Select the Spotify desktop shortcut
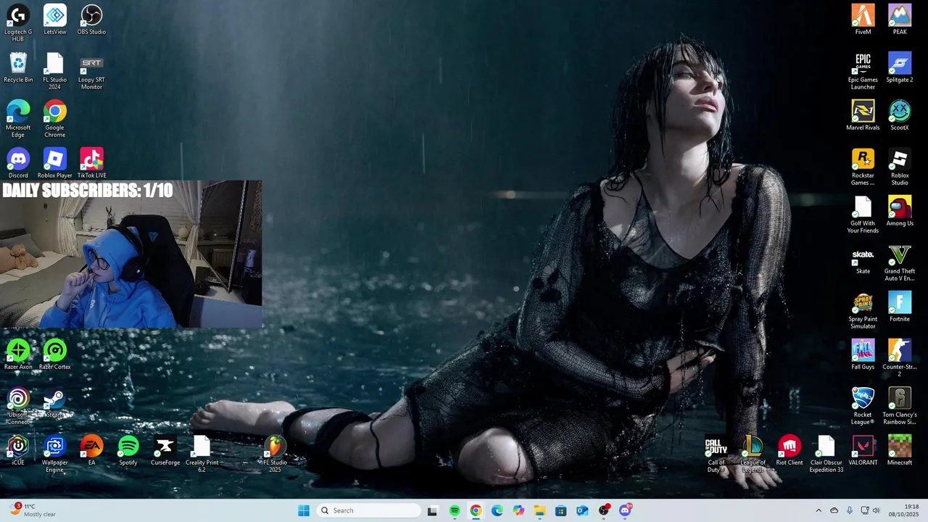The image size is (928, 522). [128, 450]
